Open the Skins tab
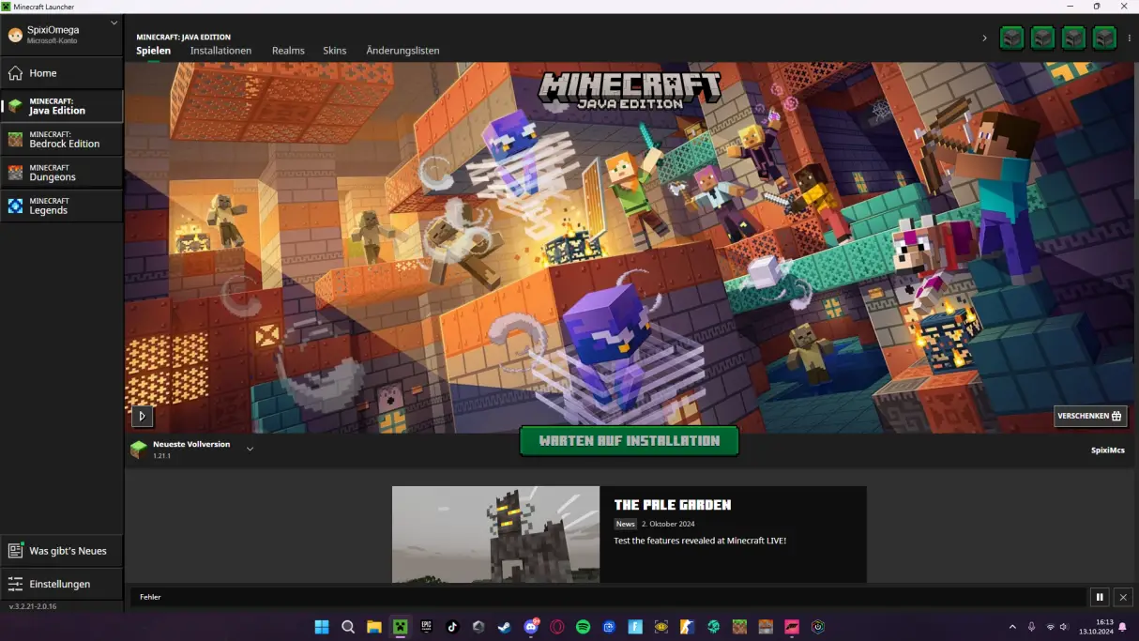The height and width of the screenshot is (641, 1139). (x=334, y=51)
